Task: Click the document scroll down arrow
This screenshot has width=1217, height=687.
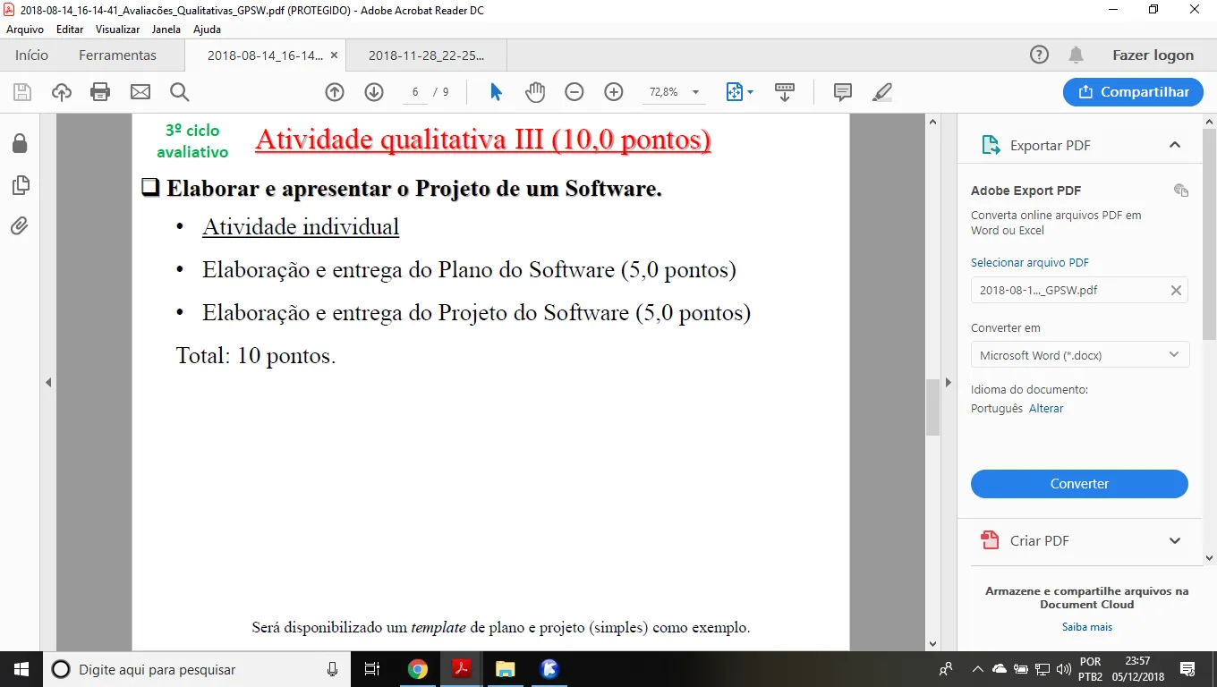Action: pyautogui.click(x=932, y=643)
